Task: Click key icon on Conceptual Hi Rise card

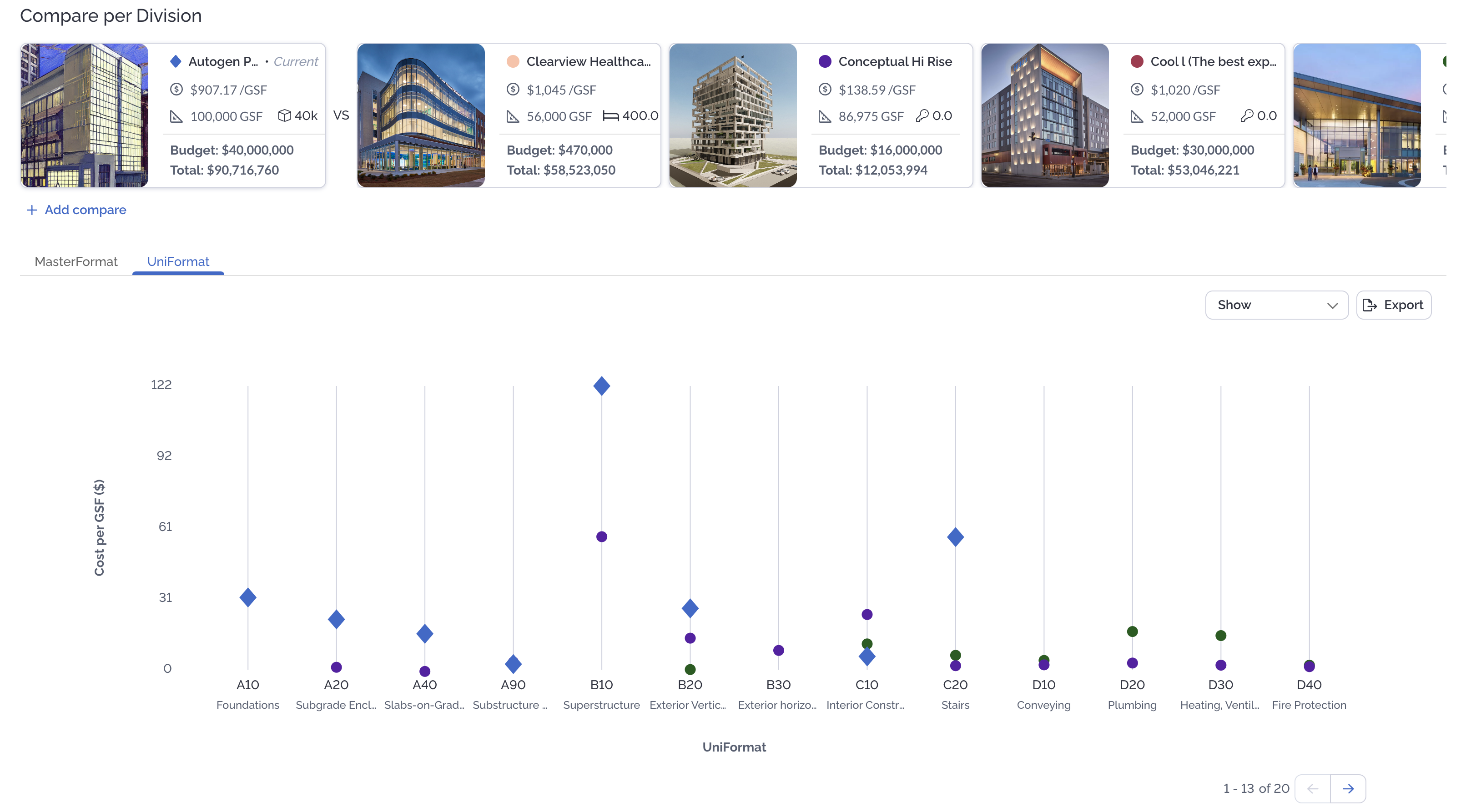Action: [x=922, y=116]
